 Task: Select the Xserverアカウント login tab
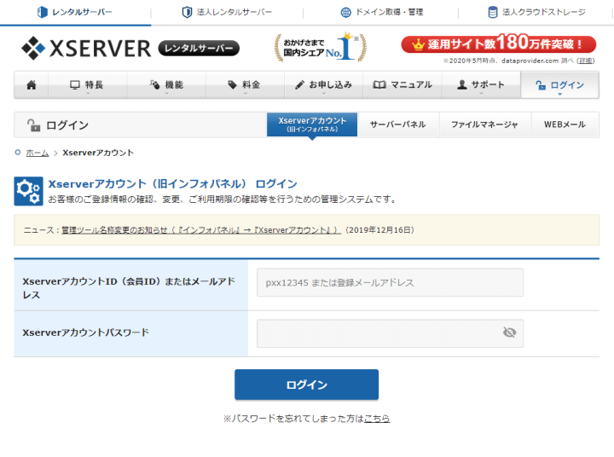(x=312, y=124)
